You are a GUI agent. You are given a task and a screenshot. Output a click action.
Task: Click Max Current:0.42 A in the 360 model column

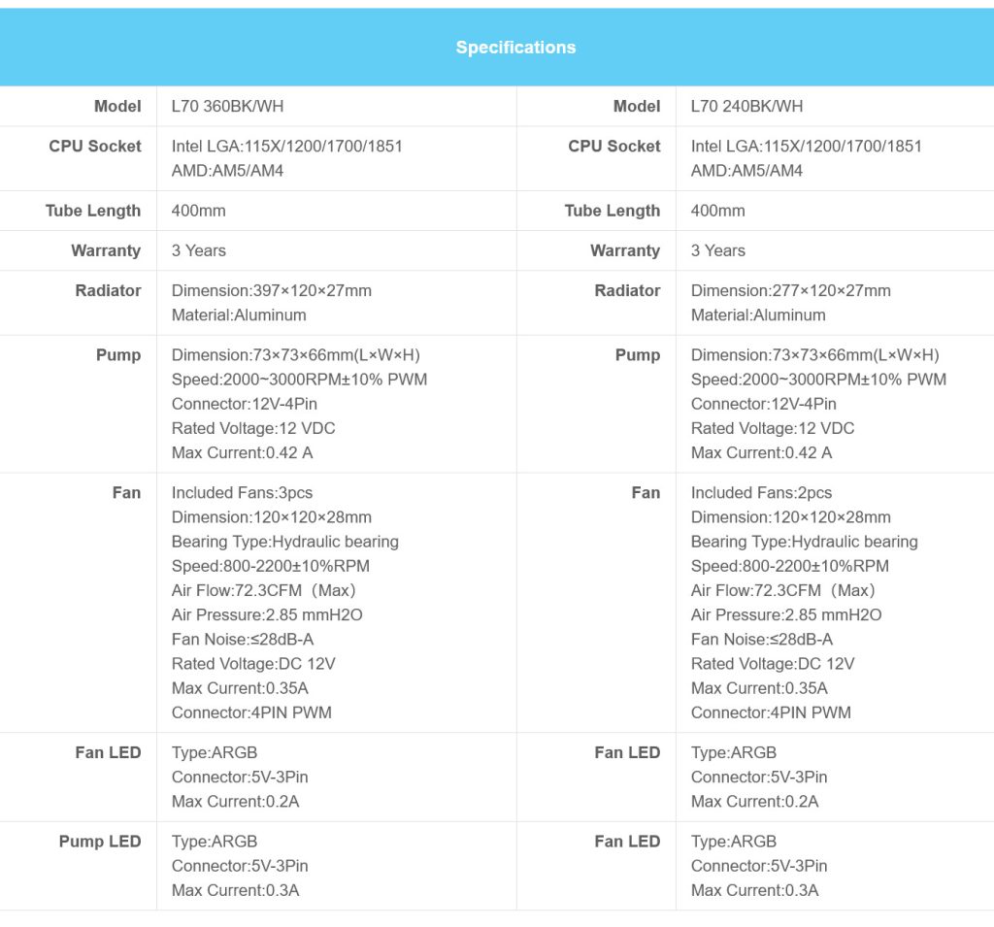coord(242,452)
